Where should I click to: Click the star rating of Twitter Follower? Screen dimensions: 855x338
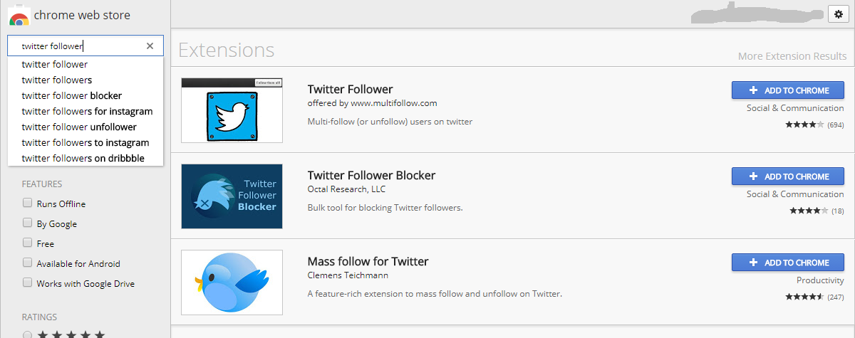tap(806, 125)
